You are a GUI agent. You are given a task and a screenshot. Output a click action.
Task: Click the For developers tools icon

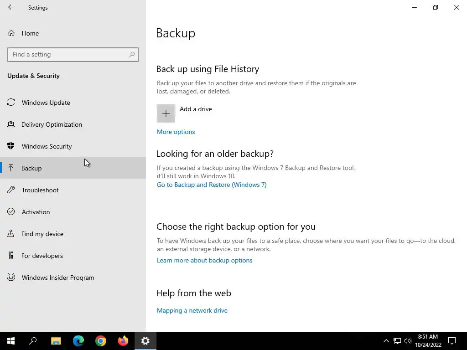(x=11, y=255)
